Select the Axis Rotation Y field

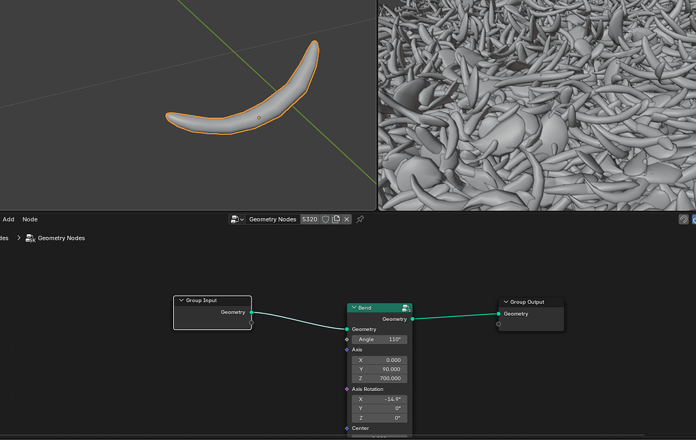(x=379, y=408)
